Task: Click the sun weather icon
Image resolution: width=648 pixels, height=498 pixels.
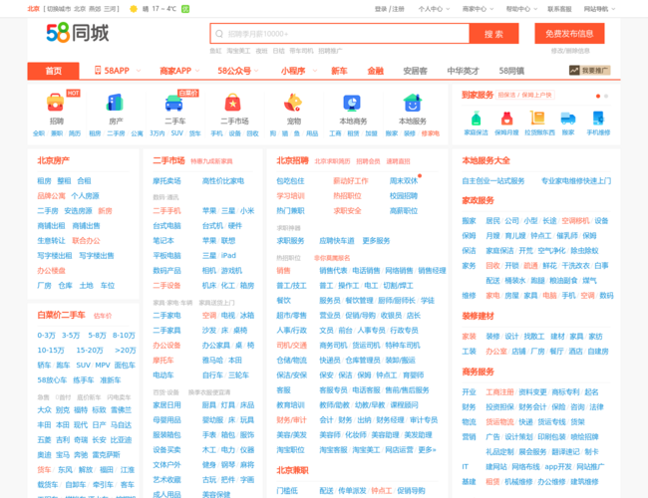Action: tap(134, 9)
